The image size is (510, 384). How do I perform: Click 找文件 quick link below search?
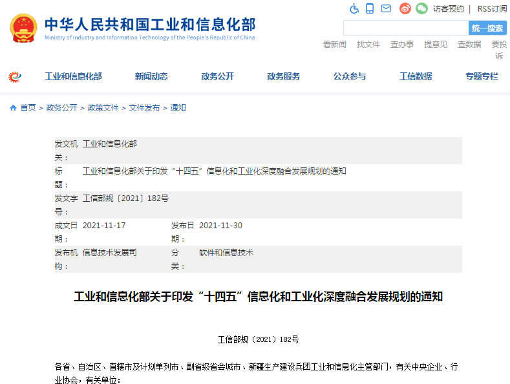point(368,44)
